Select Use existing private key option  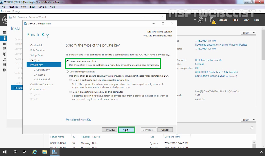click(x=67, y=72)
